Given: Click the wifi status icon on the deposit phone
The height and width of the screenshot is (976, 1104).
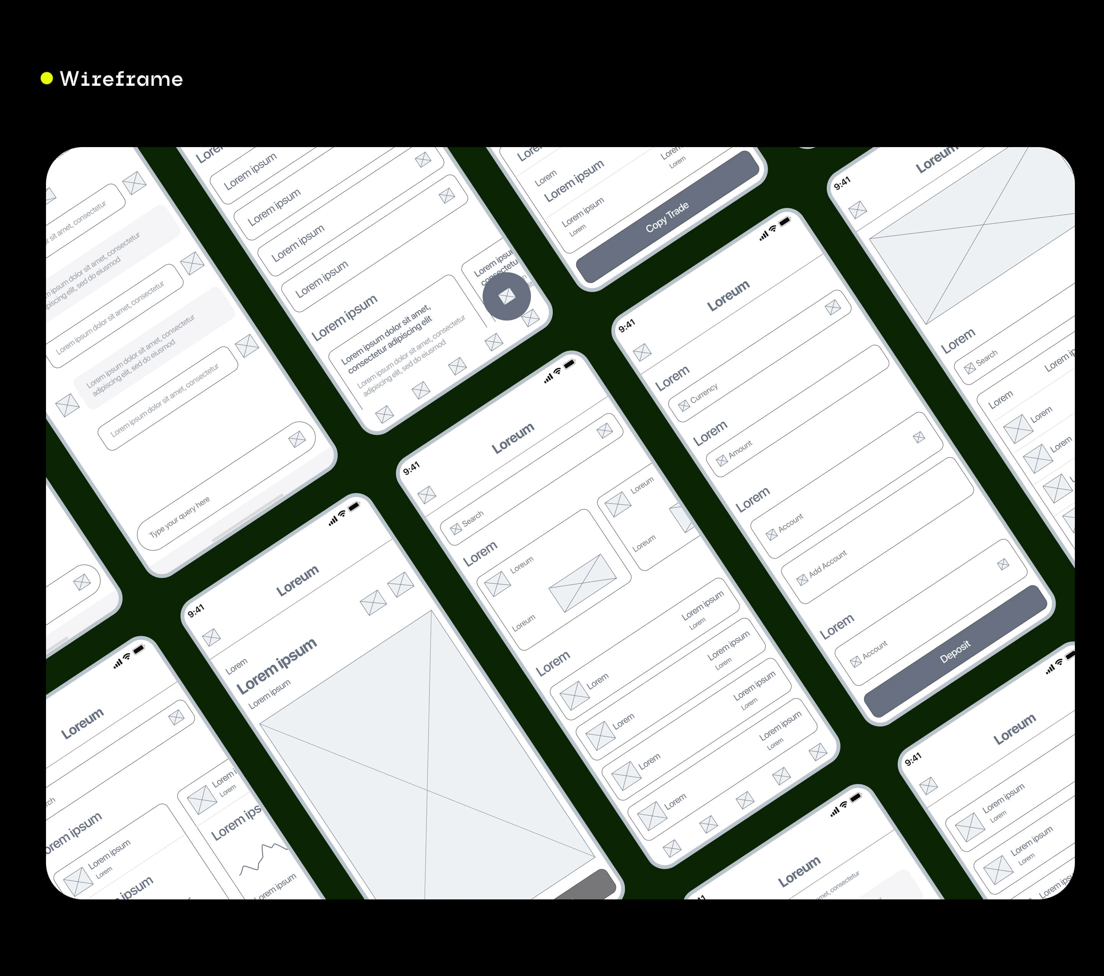Looking at the screenshot, I should [x=774, y=229].
